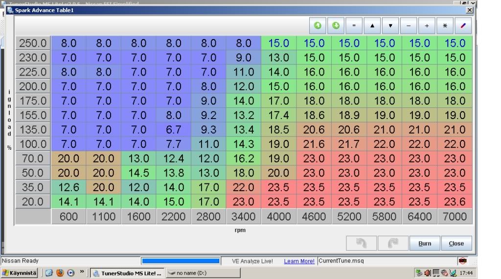
Task: Select the 1100 rpm bin header
Action: pos(104,217)
